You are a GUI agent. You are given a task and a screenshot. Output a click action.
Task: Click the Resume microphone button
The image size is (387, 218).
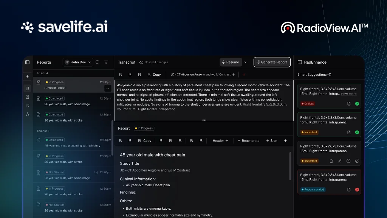tap(231, 62)
